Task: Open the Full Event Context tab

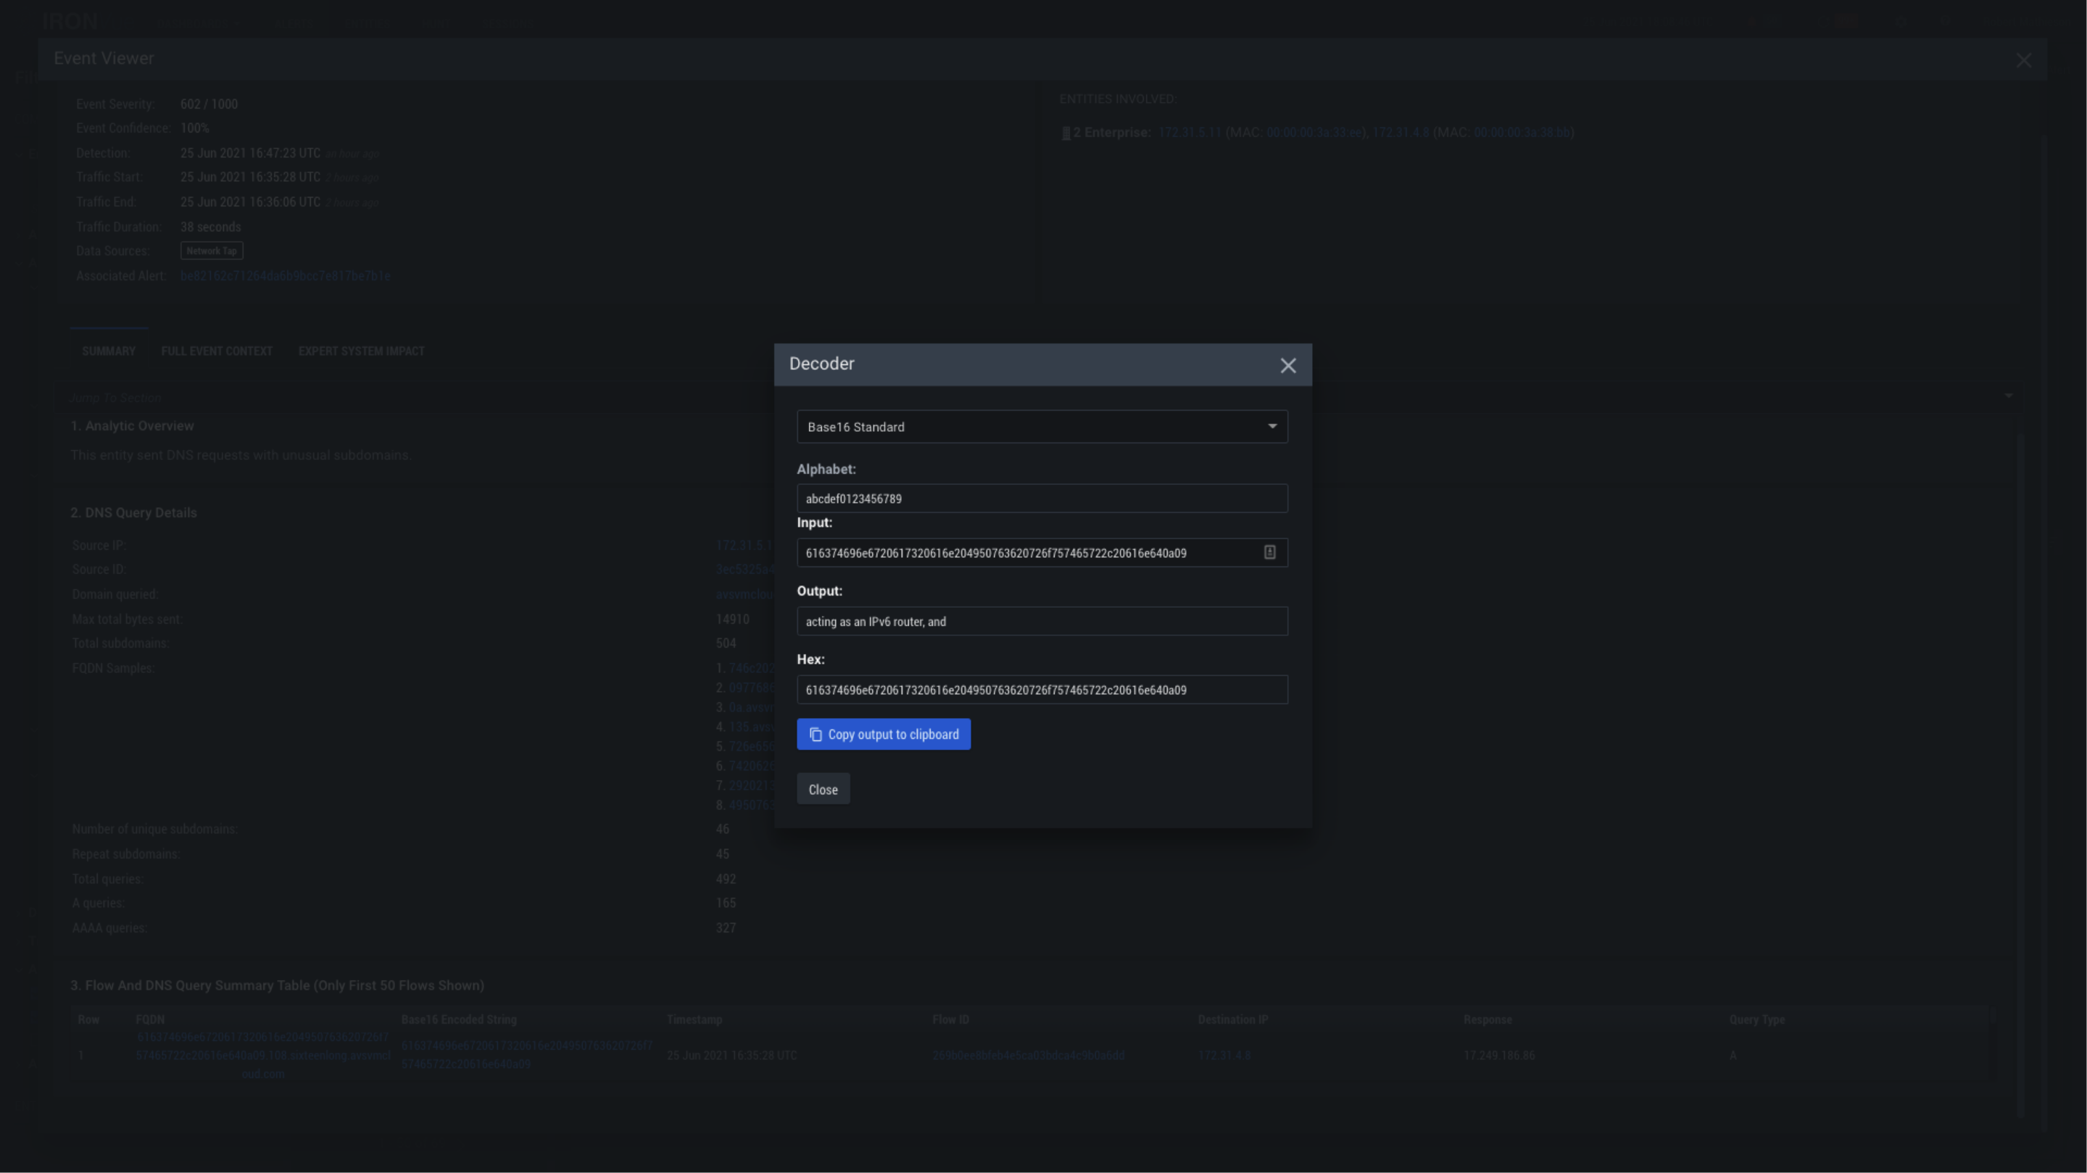Action: pyautogui.click(x=216, y=351)
